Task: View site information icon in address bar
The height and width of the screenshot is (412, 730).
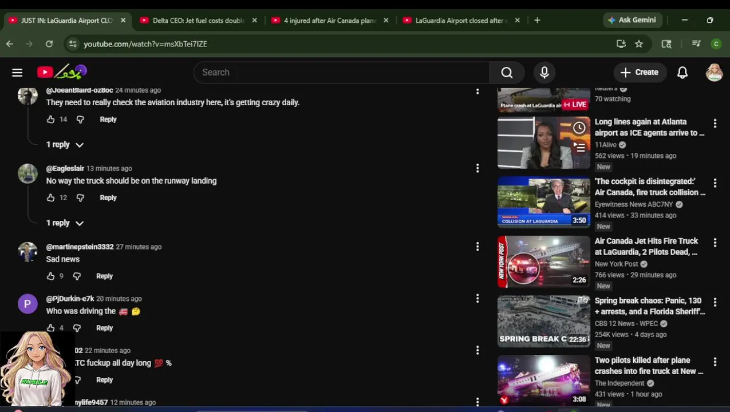Action: click(x=72, y=43)
